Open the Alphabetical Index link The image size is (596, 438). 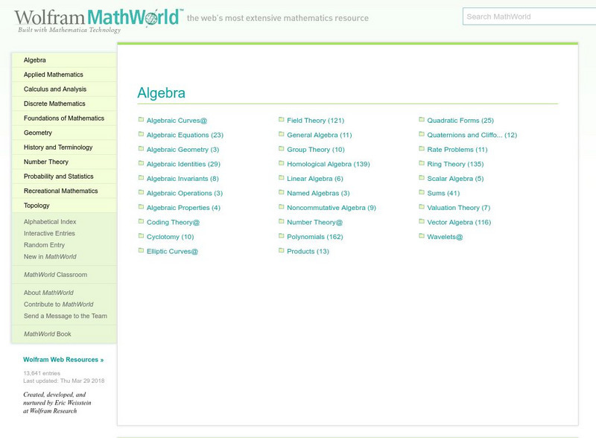(50, 222)
